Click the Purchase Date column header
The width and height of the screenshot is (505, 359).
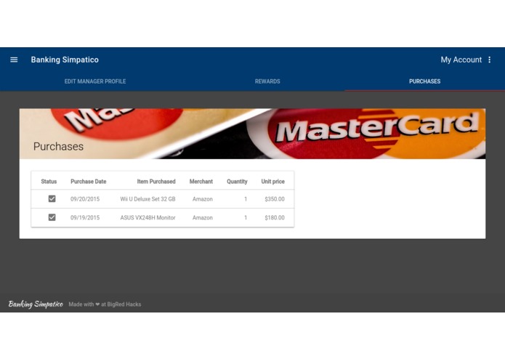(88, 182)
